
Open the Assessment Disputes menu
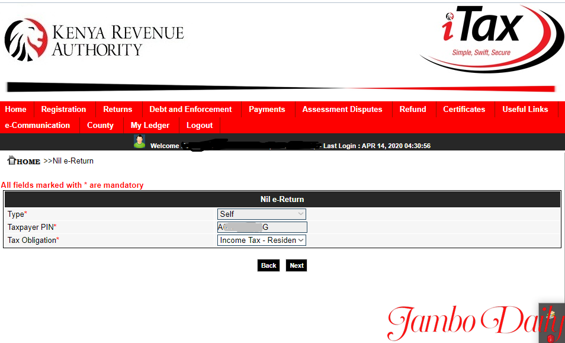[342, 109]
